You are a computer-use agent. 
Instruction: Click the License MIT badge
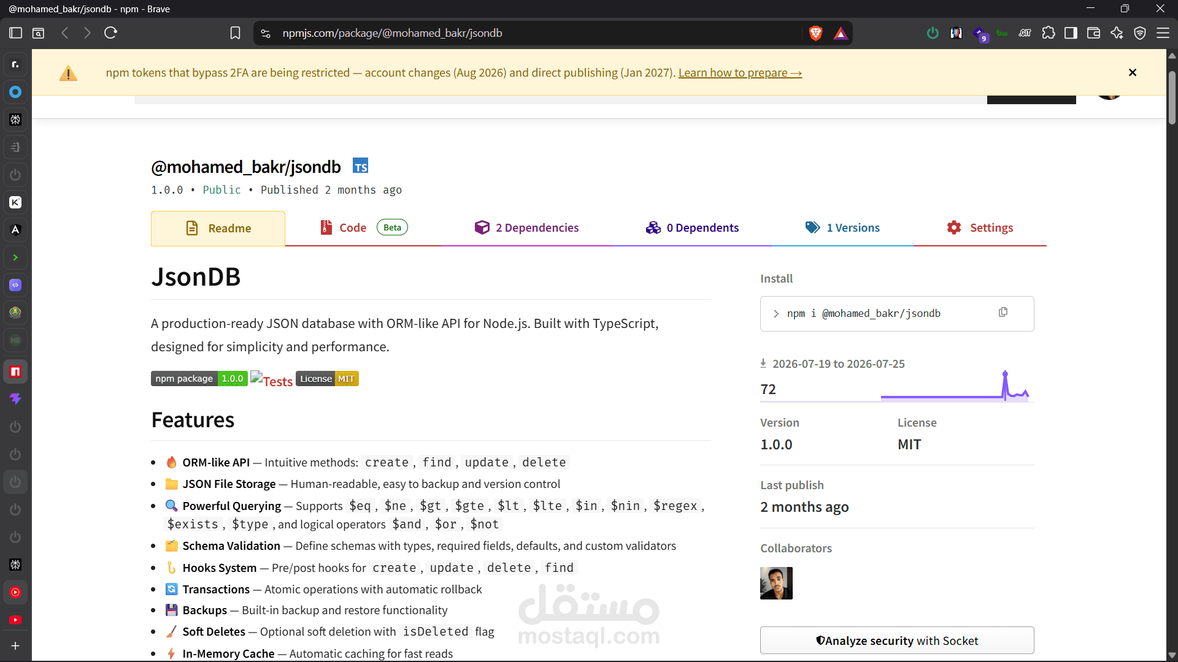[327, 379]
